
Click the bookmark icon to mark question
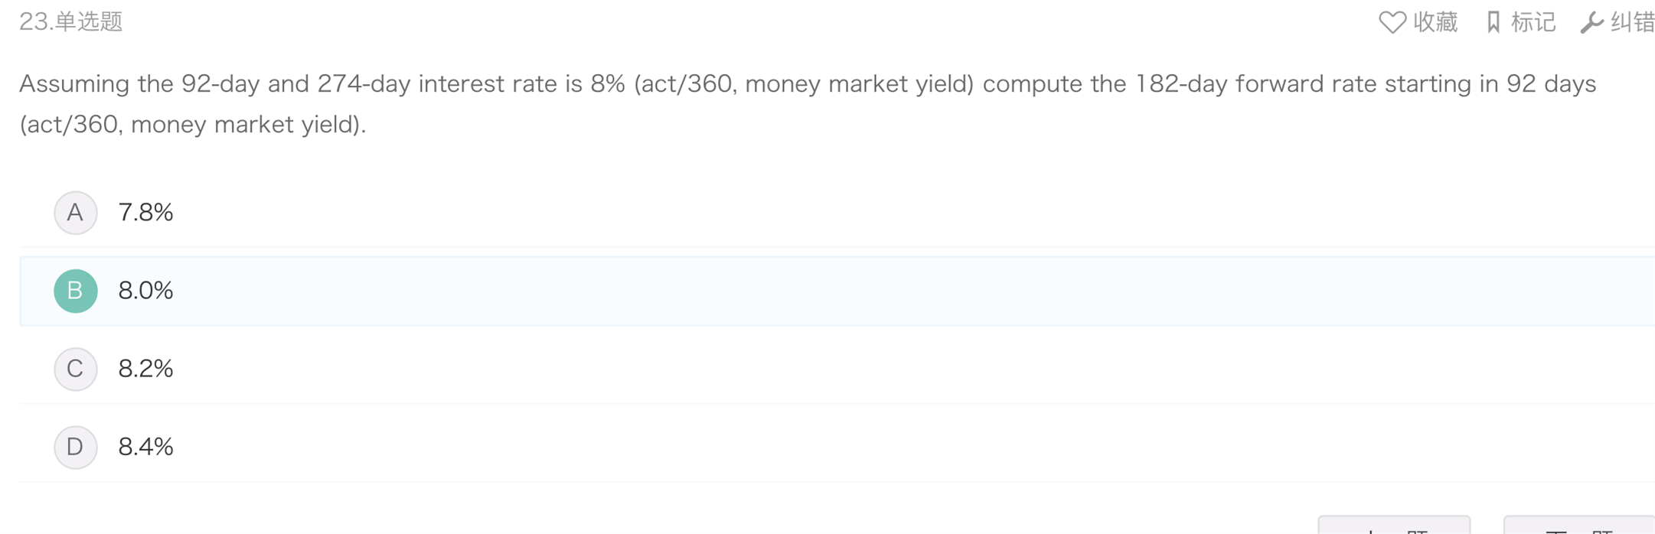click(1493, 22)
